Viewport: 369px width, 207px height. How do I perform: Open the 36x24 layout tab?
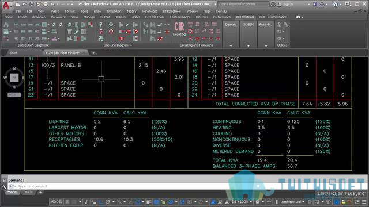pyautogui.click(x=28, y=192)
